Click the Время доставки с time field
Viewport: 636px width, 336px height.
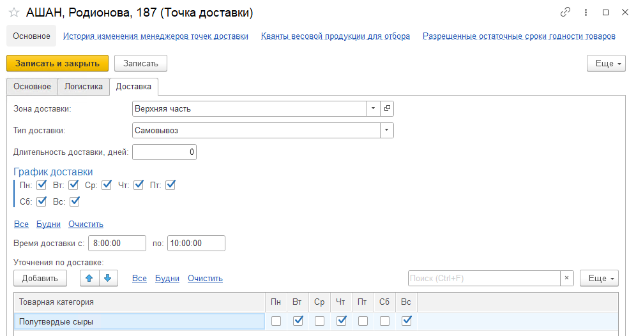point(117,243)
